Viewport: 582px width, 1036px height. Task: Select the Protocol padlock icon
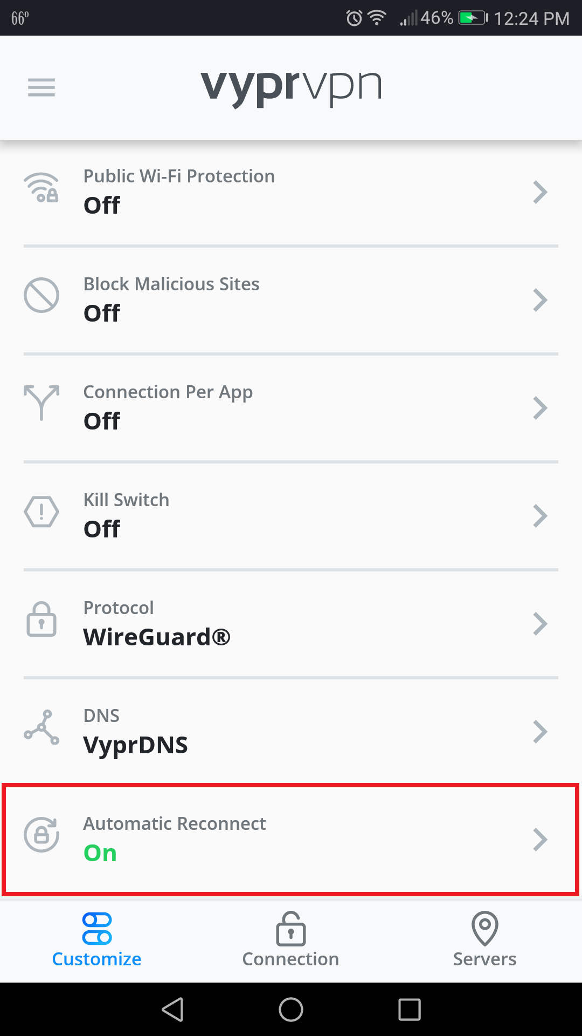(x=41, y=619)
